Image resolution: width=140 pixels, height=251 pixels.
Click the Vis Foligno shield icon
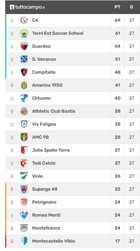(24, 124)
